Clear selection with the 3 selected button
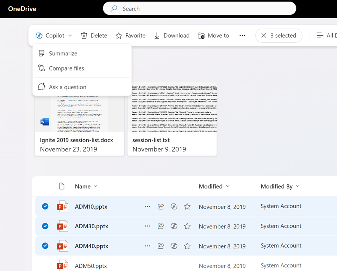The image size is (337, 271). (279, 36)
